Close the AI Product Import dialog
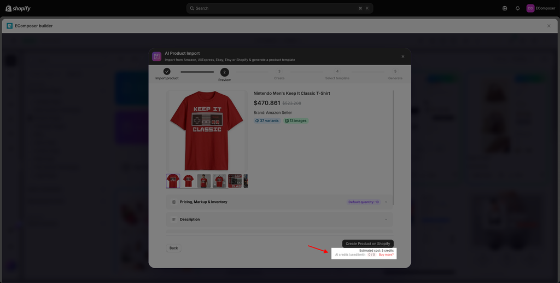The height and width of the screenshot is (283, 560). [x=403, y=56]
